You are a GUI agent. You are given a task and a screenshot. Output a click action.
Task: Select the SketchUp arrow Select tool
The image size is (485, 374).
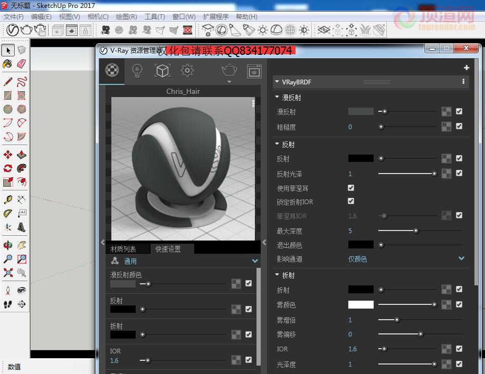click(8, 50)
